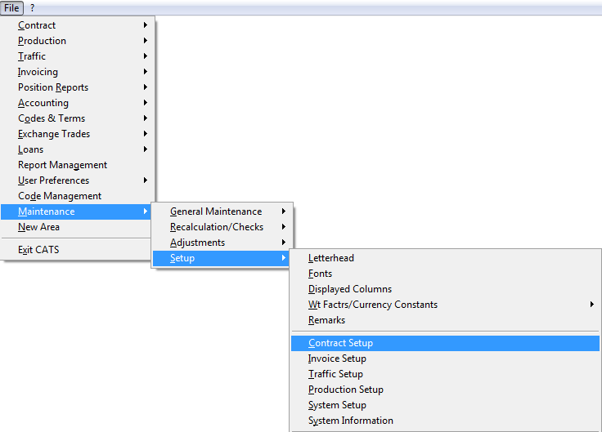The image size is (602, 432).
Task: Expand arrow next to Contract
Action: click(146, 25)
